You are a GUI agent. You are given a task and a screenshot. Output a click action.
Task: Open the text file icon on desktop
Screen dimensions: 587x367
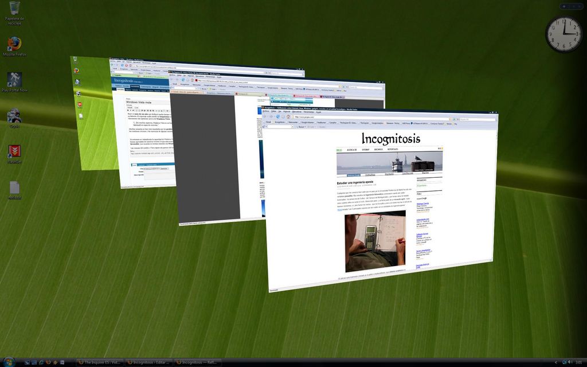pos(14,188)
